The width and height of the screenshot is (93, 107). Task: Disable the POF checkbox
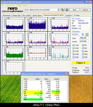click(x=83, y=57)
